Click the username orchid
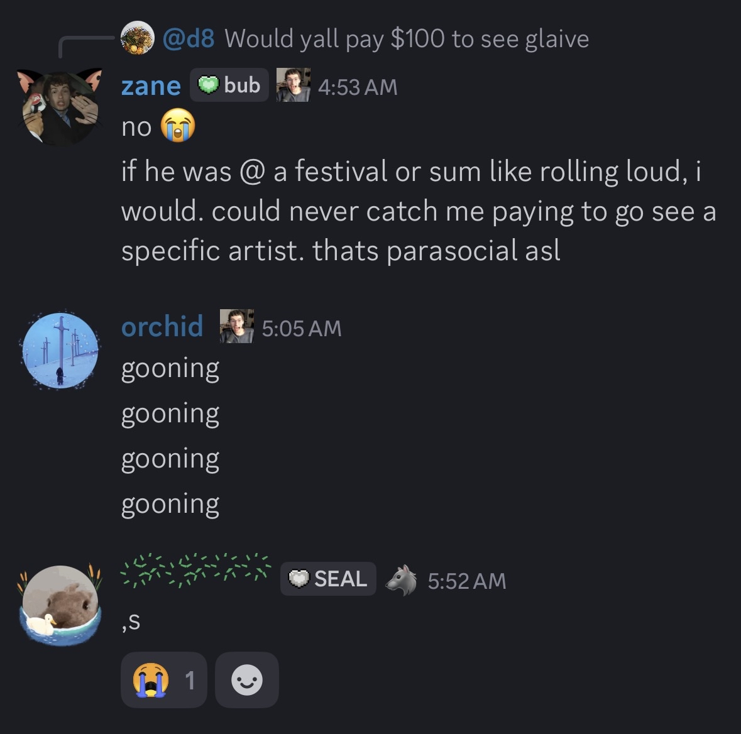The width and height of the screenshot is (741, 734). pyautogui.click(x=162, y=327)
